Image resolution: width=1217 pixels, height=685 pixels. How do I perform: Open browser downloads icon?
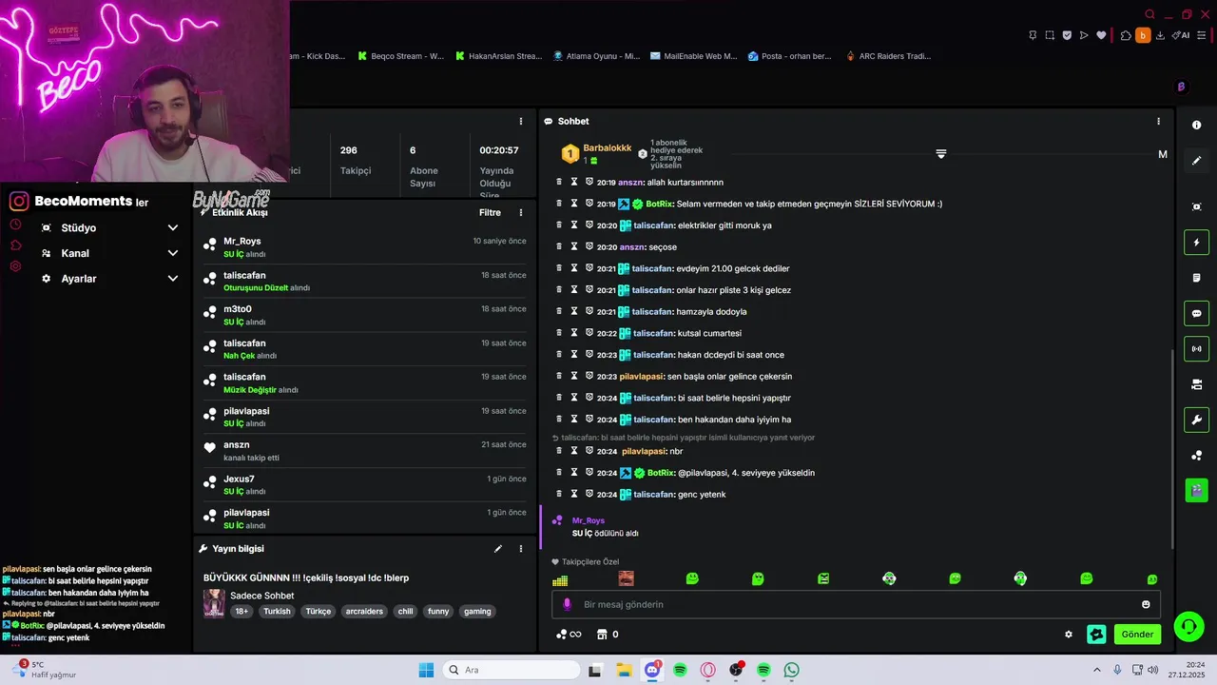point(1161,35)
